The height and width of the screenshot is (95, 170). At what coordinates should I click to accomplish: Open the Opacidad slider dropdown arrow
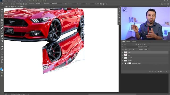tap(149, 47)
